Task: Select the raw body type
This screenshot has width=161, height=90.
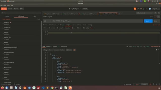Action: click(73, 28)
